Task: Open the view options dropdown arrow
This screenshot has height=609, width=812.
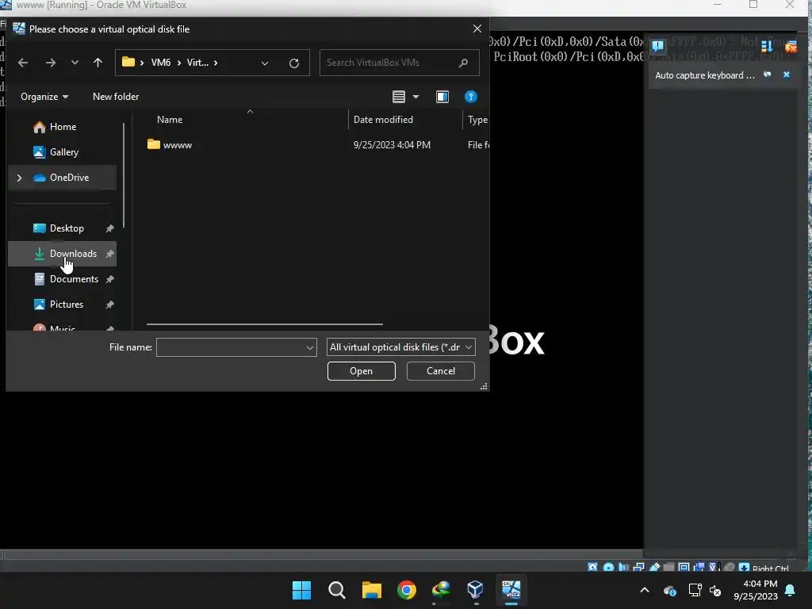Action: click(x=416, y=97)
